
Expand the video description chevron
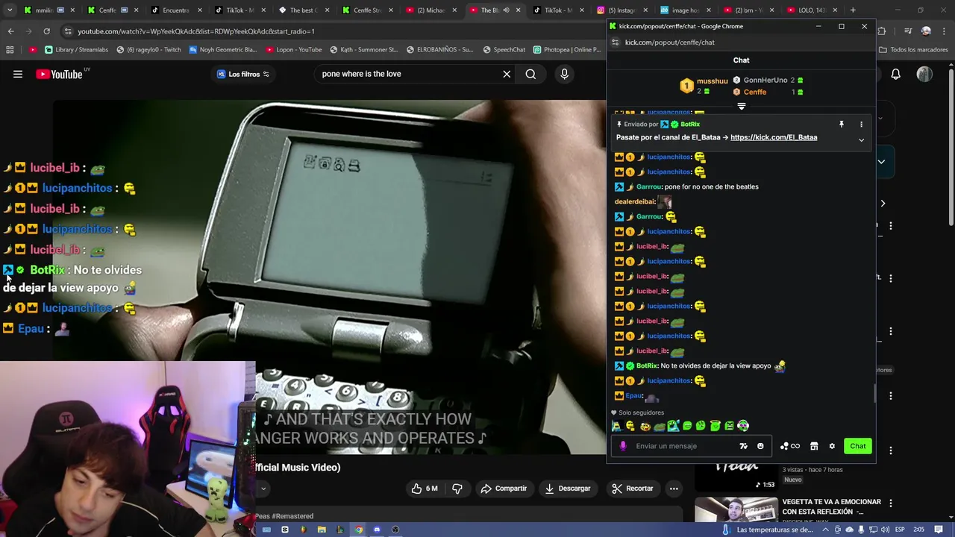click(263, 489)
